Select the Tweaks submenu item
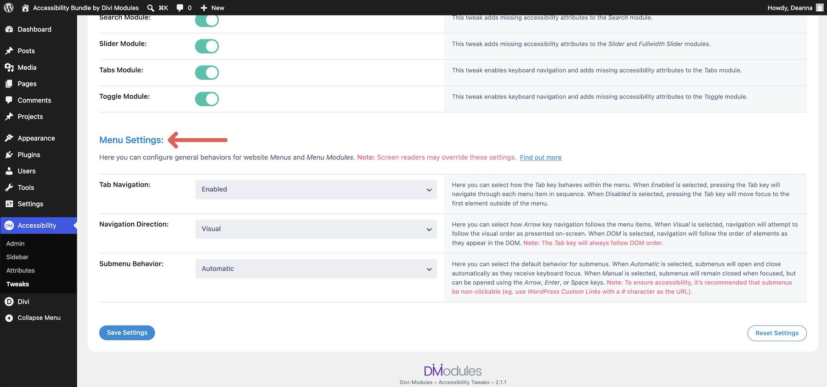The image size is (827, 387). [x=17, y=284]
